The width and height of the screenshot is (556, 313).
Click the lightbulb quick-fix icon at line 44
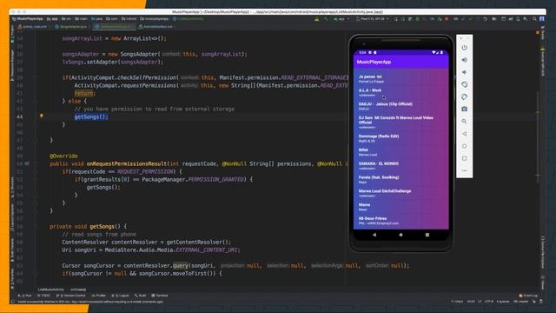[42, 116]
